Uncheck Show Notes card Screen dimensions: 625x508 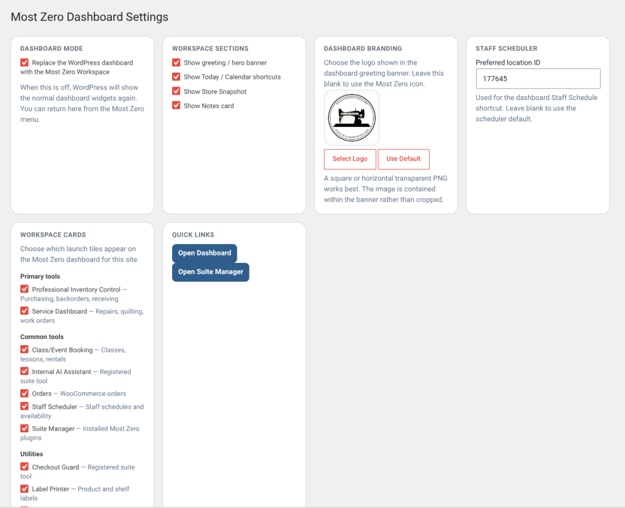[176, 106]
